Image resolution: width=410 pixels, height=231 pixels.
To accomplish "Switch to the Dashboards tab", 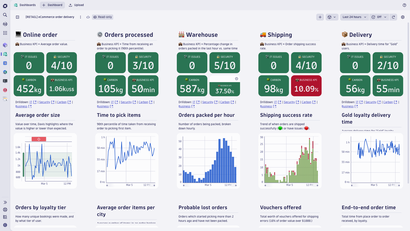I will pos(25,5).
